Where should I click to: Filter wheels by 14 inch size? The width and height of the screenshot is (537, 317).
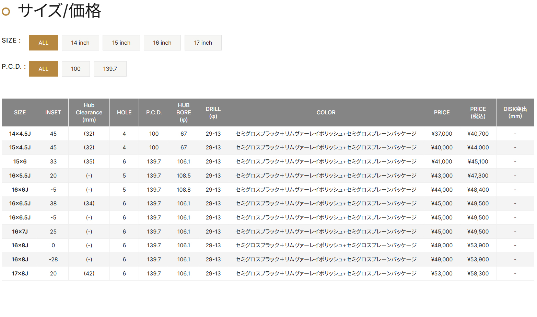point(80,43)
